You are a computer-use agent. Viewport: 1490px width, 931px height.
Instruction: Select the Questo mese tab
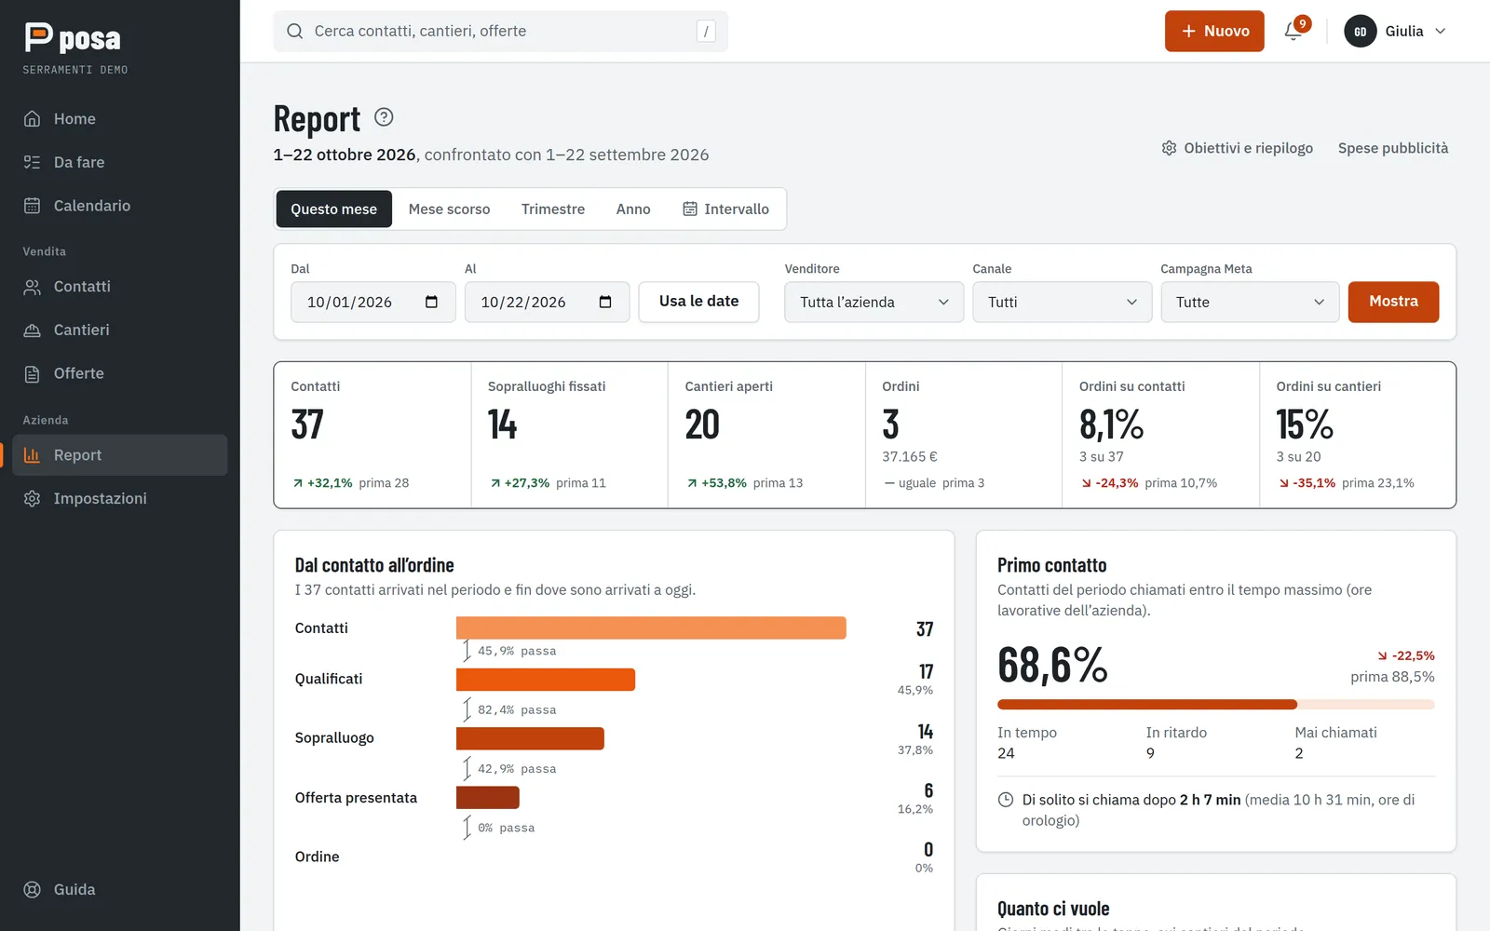[x=333, y=209]
